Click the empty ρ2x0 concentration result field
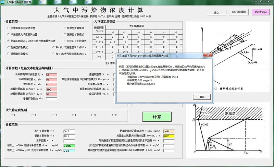This screenshot has width=274, height=167. (x=169, y=151)
